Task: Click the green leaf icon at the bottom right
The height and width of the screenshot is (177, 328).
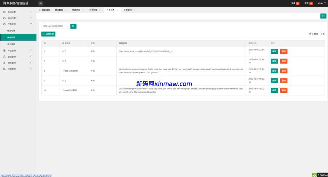Action: click(315, 175)
